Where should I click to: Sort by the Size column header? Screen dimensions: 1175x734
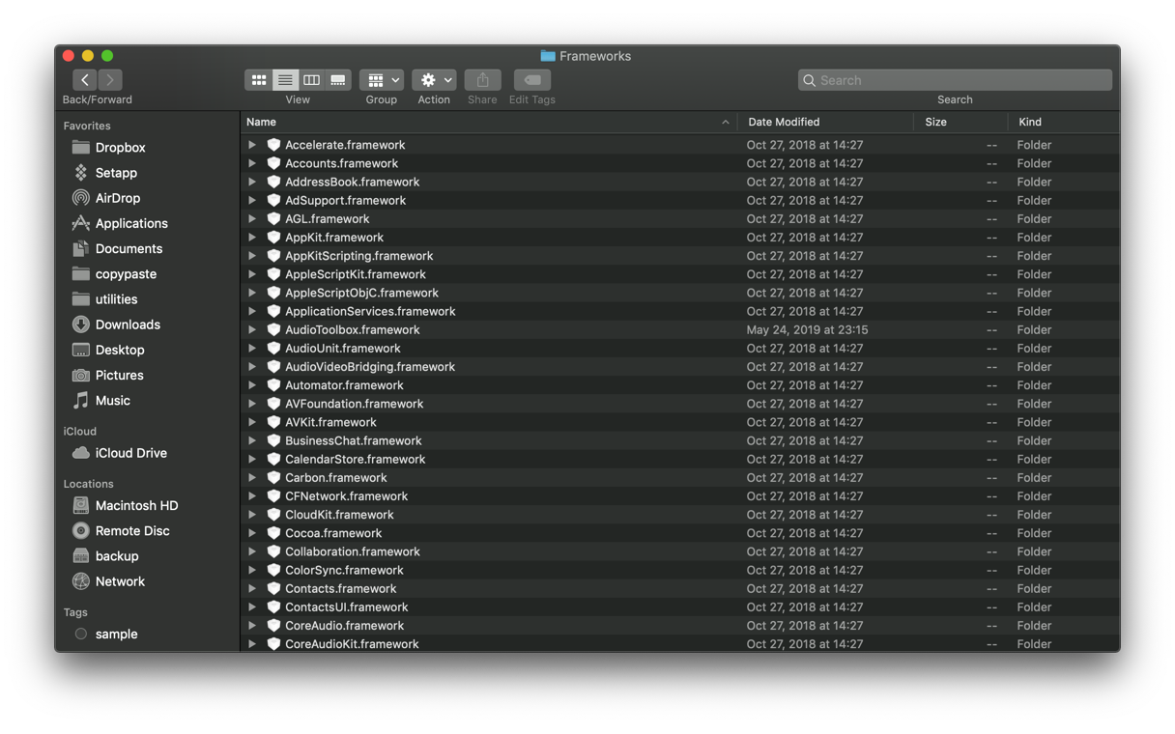coord(960,122)
